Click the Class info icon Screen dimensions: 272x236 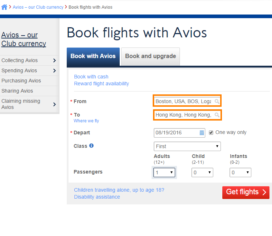[x=91, y=146]
